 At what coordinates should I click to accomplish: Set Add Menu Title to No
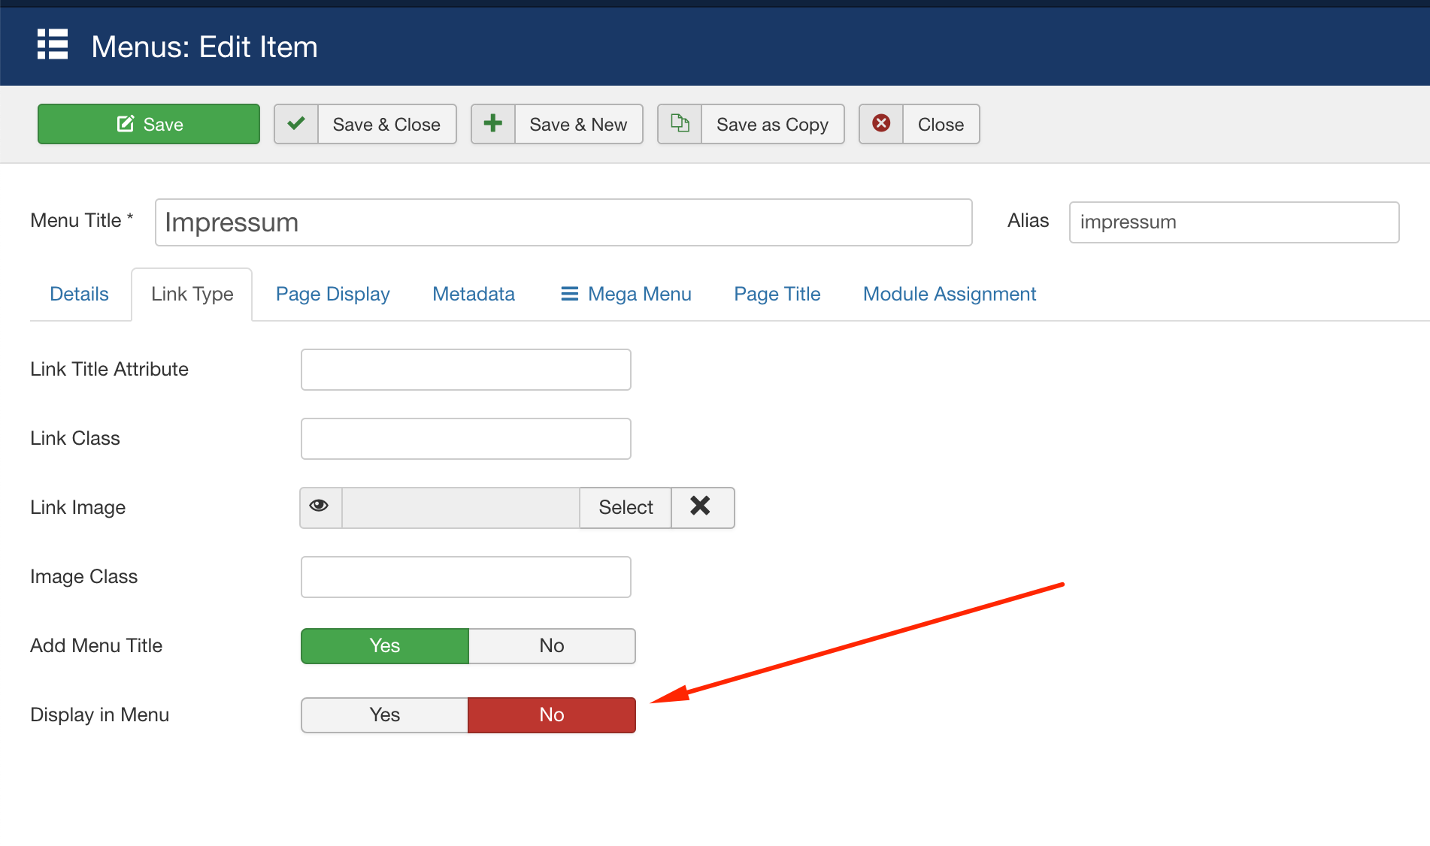552,646
